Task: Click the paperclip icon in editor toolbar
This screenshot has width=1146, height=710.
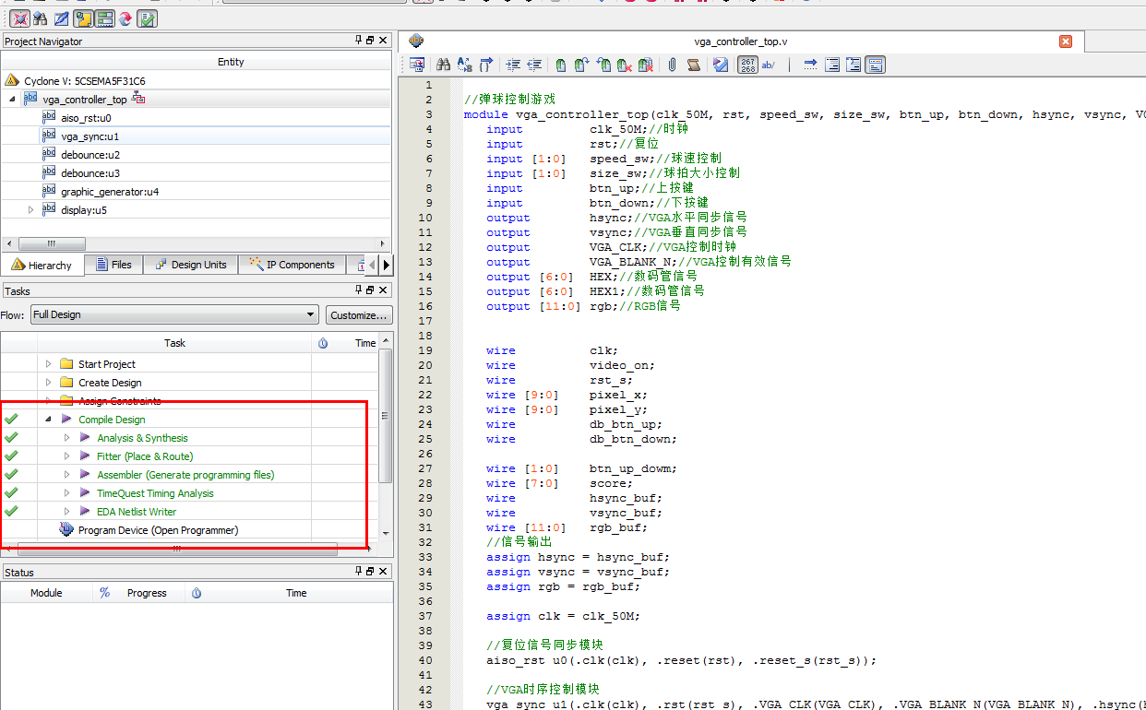Action: click(x=672, y=65)
